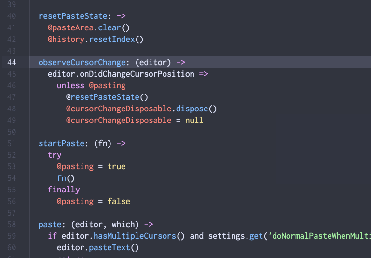Click the dispose method on line 48
The height and width of the screenshot is (258, 371).
click(x=192, y=109)
